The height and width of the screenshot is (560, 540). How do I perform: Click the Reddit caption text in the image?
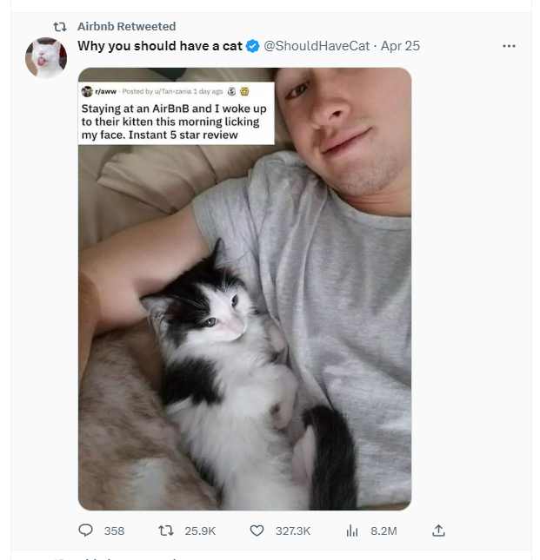[x=174, y=122]
